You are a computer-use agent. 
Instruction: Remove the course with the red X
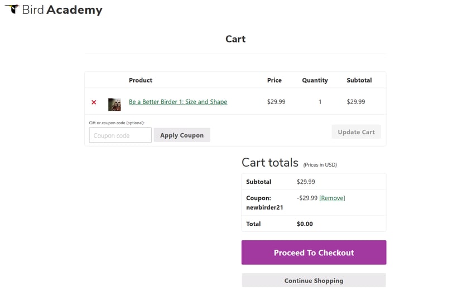[94, 102]
